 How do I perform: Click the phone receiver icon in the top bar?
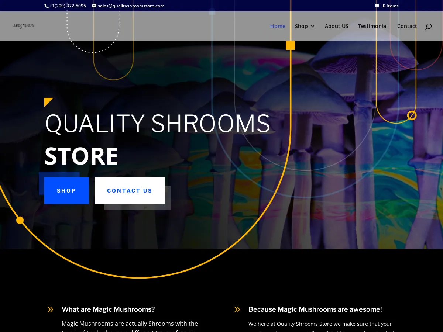(46, 6)
